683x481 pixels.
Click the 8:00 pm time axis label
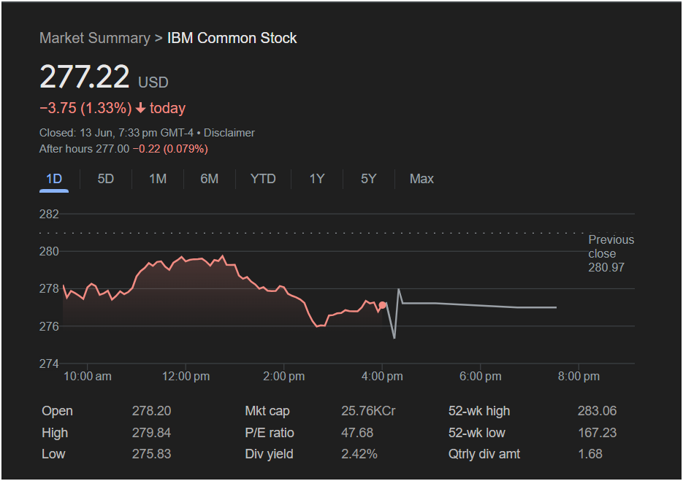(x=579, y=376)
